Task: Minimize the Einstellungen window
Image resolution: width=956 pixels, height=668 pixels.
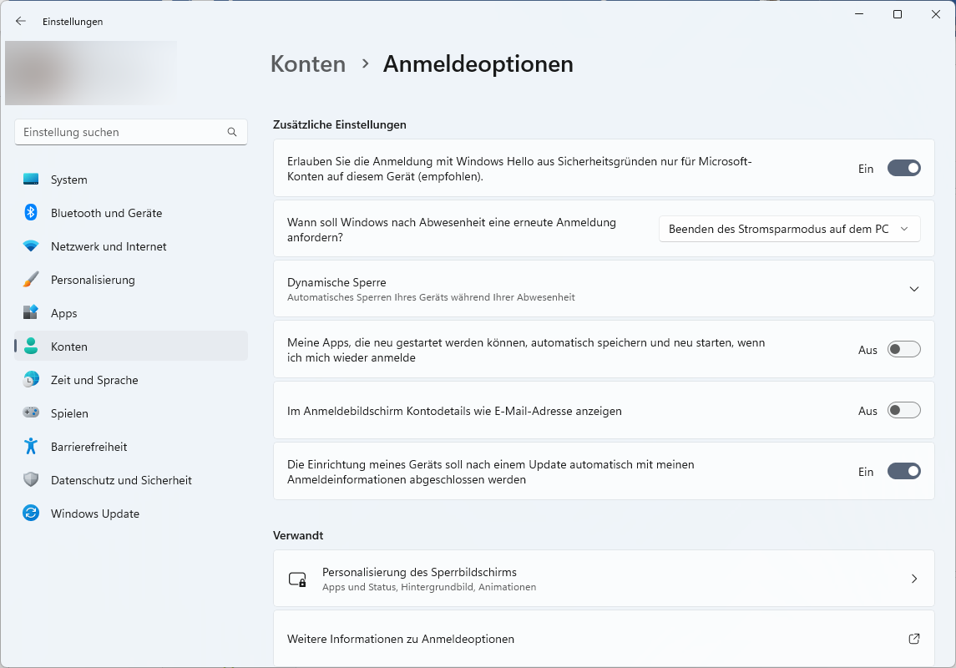Action: point(859,14)
